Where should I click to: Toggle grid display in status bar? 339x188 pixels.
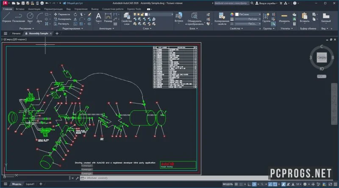236,184
